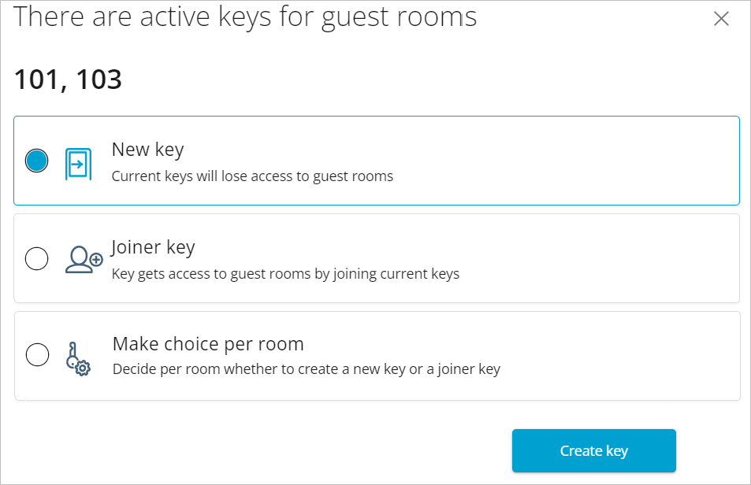Enable the Joiner key radio button
This screenshot has height=485, width=751.
pos(37,259)
